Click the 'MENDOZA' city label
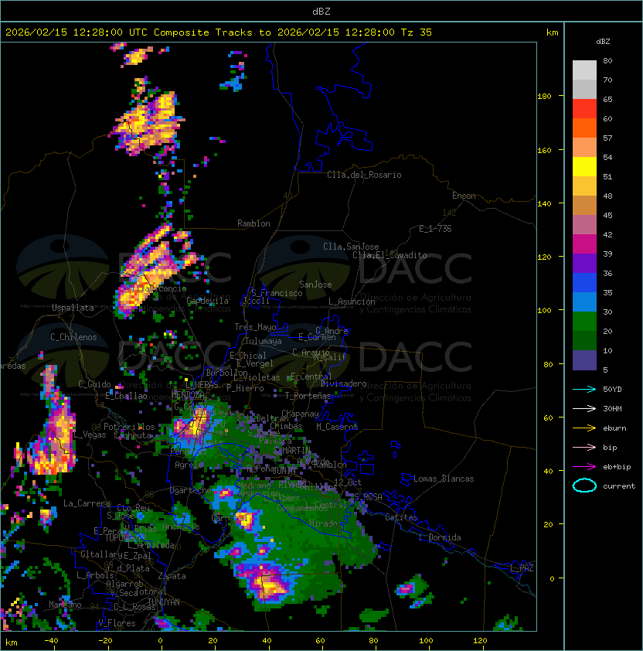Viewport: 643px width, 651px height. coord(188,394)
